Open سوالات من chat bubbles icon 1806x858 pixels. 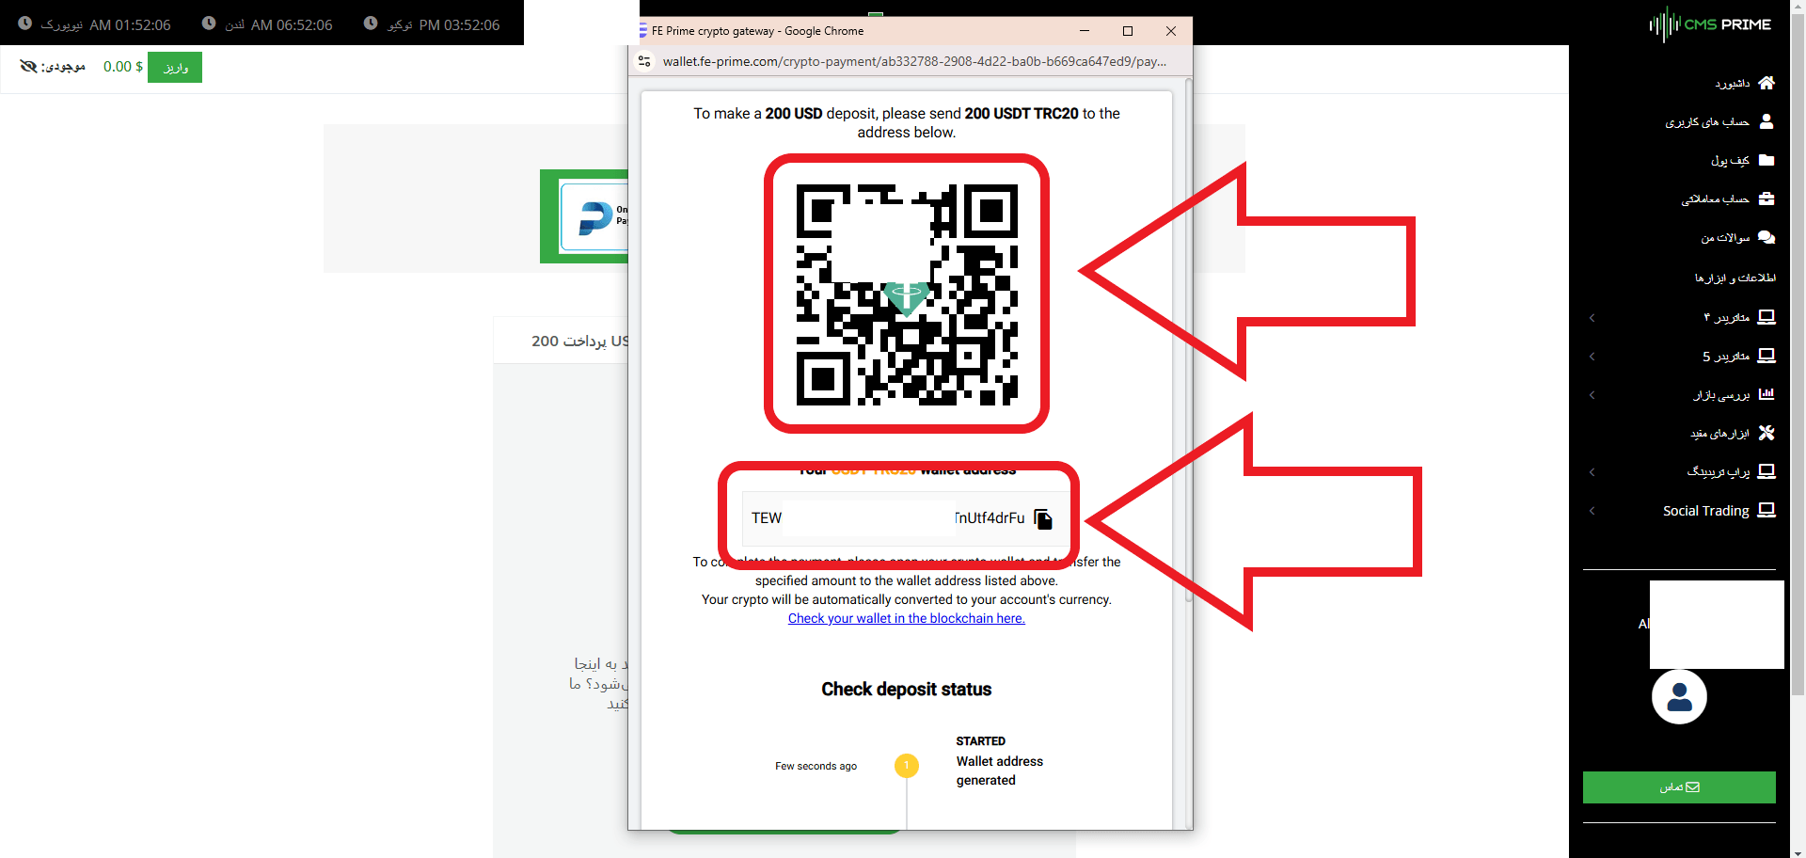pyautogui.click(x=1766, y=237)
